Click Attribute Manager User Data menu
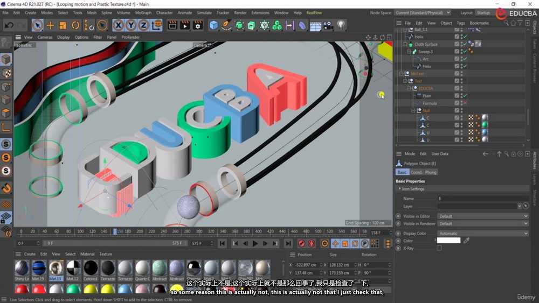 [x=440, y=154]
